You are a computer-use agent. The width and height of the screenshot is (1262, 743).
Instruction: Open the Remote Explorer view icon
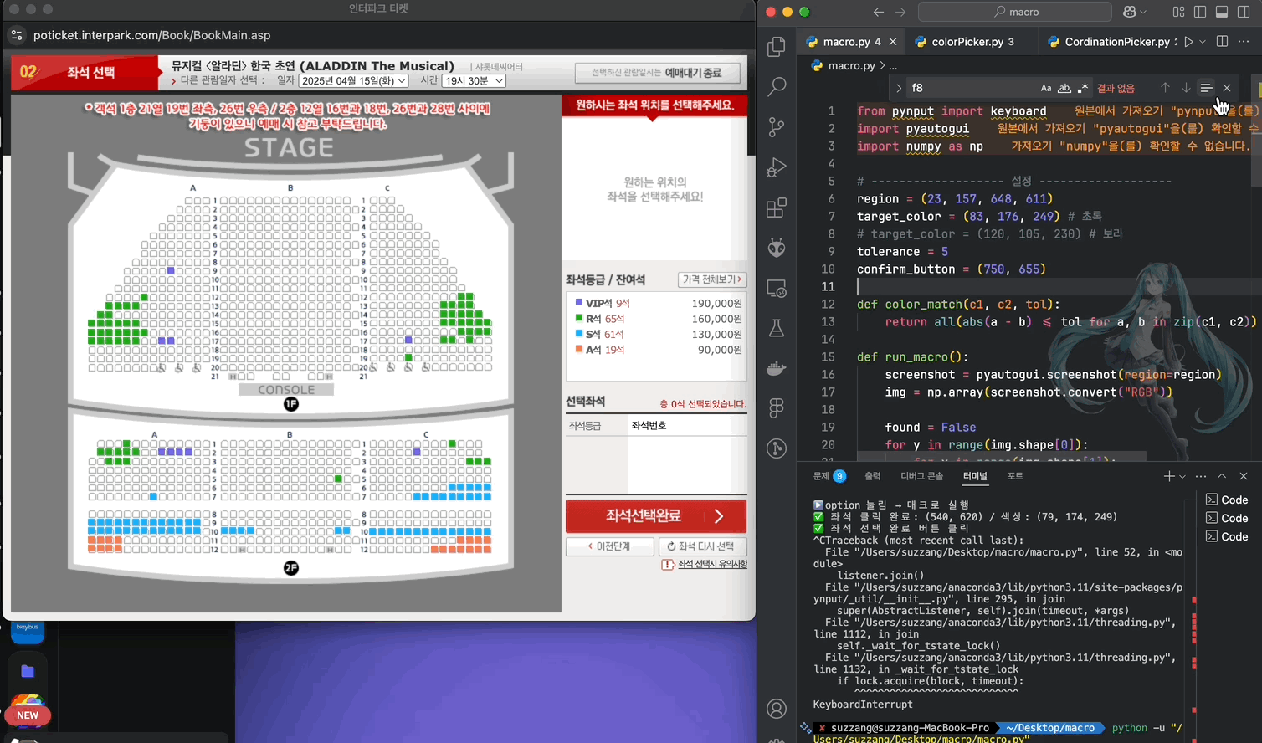[777, 288]
